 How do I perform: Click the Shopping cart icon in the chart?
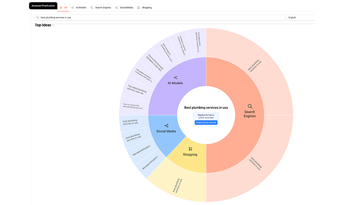click(190, 149)
